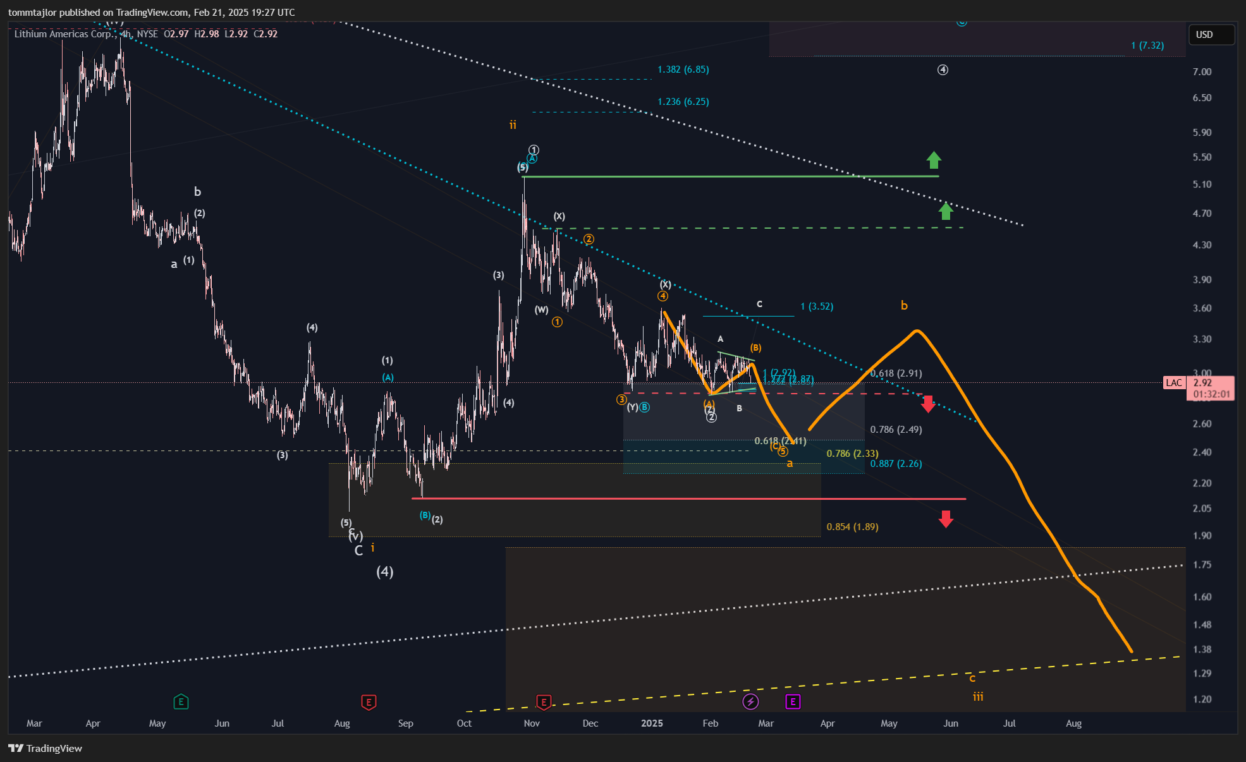Click the C2.92 close price value
Image resolution: width=1246 pixels, height=762 pixels.
(266, 34)
